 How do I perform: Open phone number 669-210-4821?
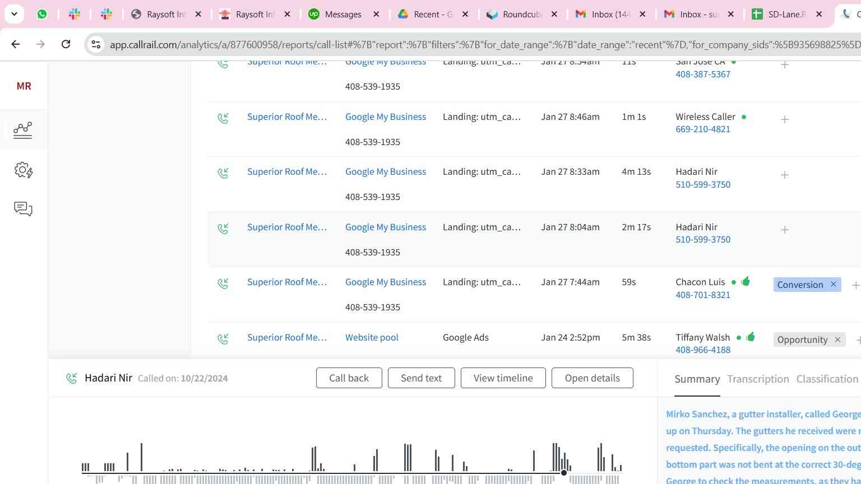(x=703, y=129)
